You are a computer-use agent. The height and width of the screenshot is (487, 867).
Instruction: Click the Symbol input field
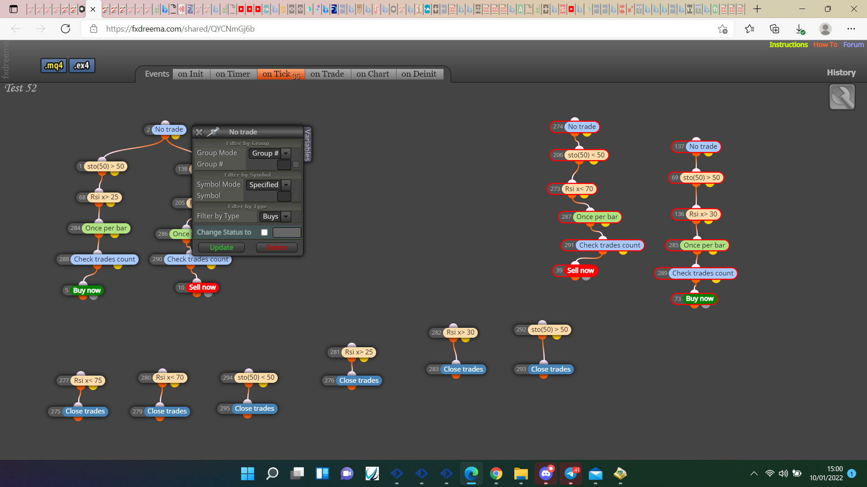pyautogui.click(x=284, y=196)
